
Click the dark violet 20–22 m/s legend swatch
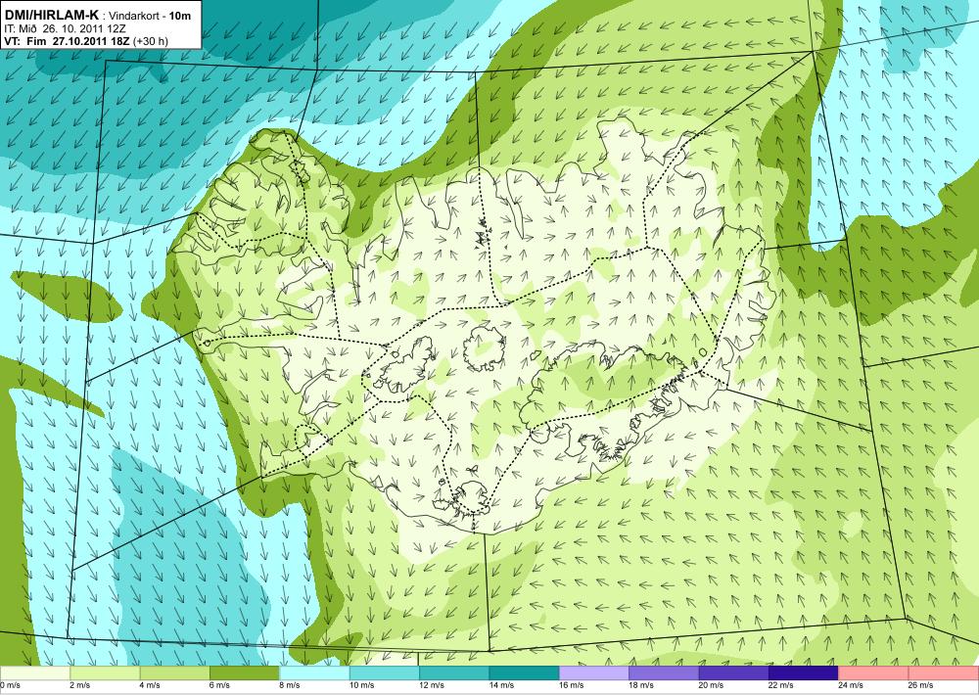(x=734, y=672)
